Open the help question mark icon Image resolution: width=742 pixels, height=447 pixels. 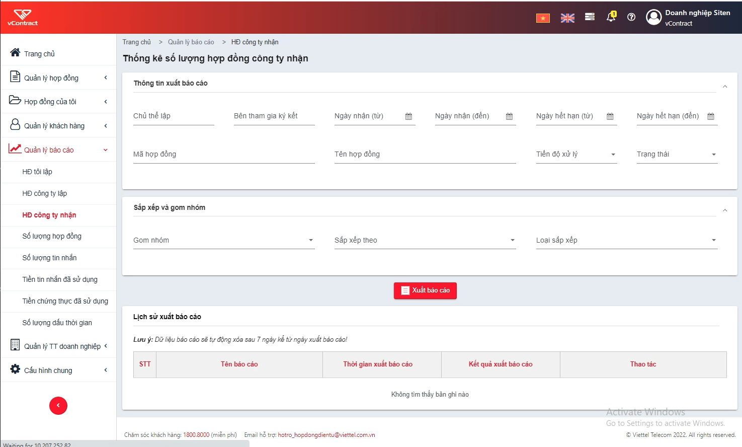coord(631,17)
